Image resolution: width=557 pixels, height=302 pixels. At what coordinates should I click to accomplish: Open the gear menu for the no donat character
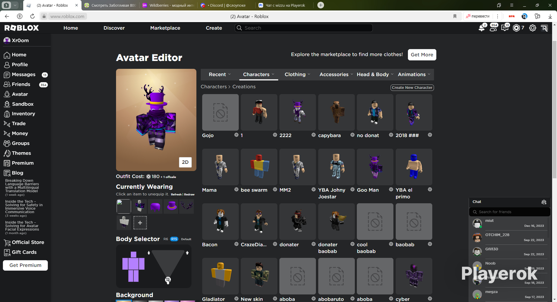(x=391, y=135)
